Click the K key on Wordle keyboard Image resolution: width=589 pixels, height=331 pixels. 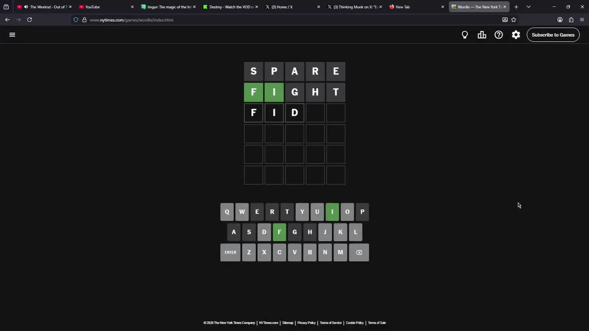(x=340, y=232)
